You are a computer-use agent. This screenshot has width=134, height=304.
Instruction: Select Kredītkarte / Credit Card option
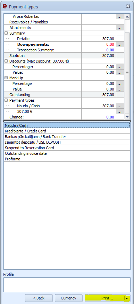pos(67,131)
